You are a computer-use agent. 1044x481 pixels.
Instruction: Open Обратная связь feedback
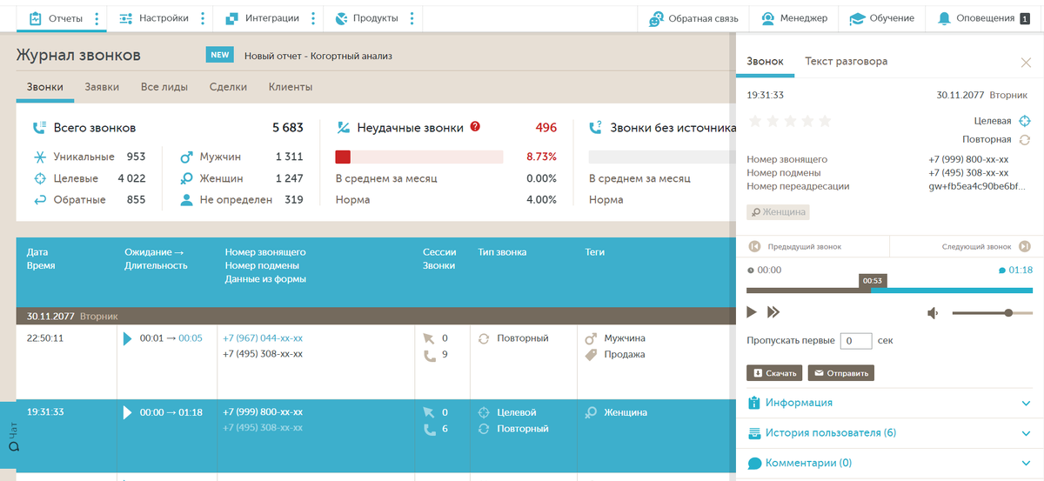tap(693, 17)
